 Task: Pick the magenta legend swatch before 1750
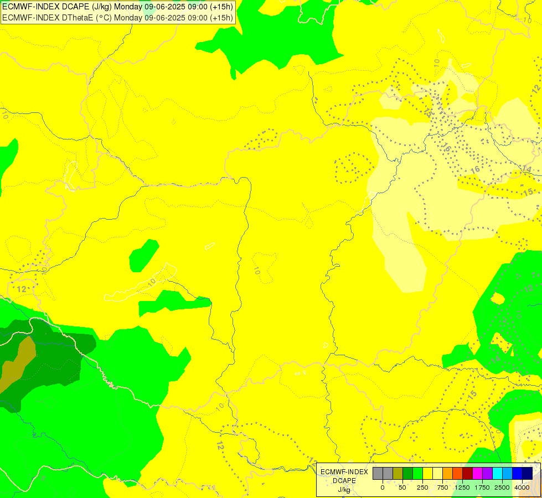click(x=477, y=474)
